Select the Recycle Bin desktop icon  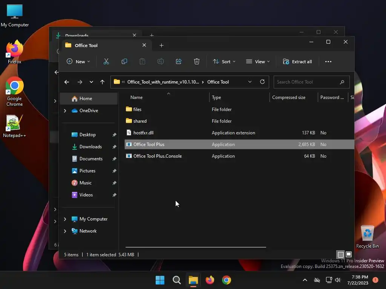coord(367,237)
